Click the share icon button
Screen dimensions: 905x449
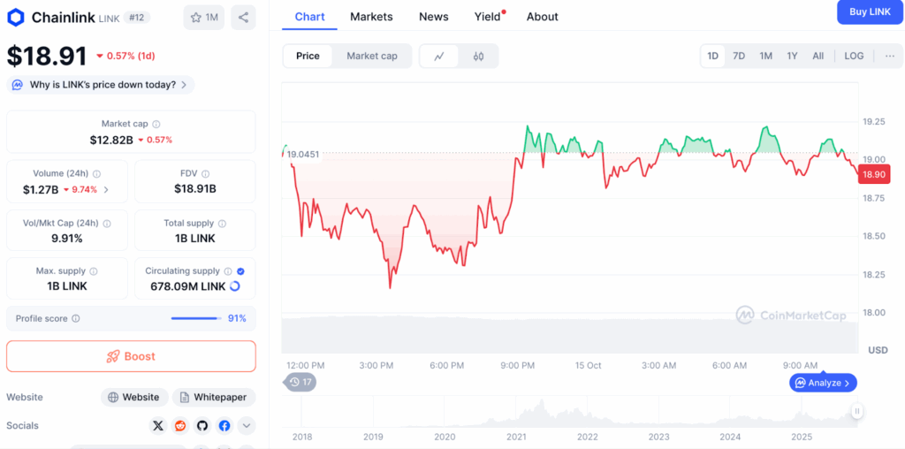(243, 17)
